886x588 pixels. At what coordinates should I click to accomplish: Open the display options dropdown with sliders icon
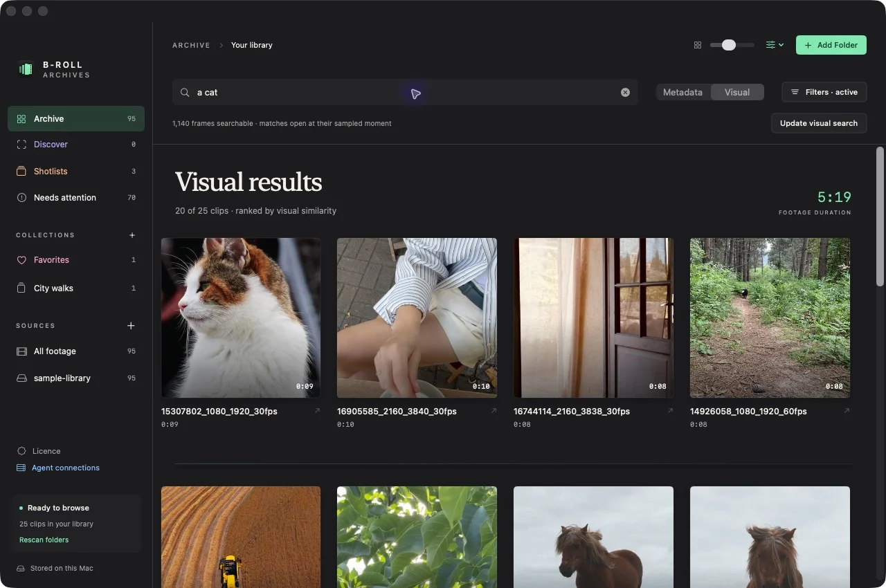(775, 45)
